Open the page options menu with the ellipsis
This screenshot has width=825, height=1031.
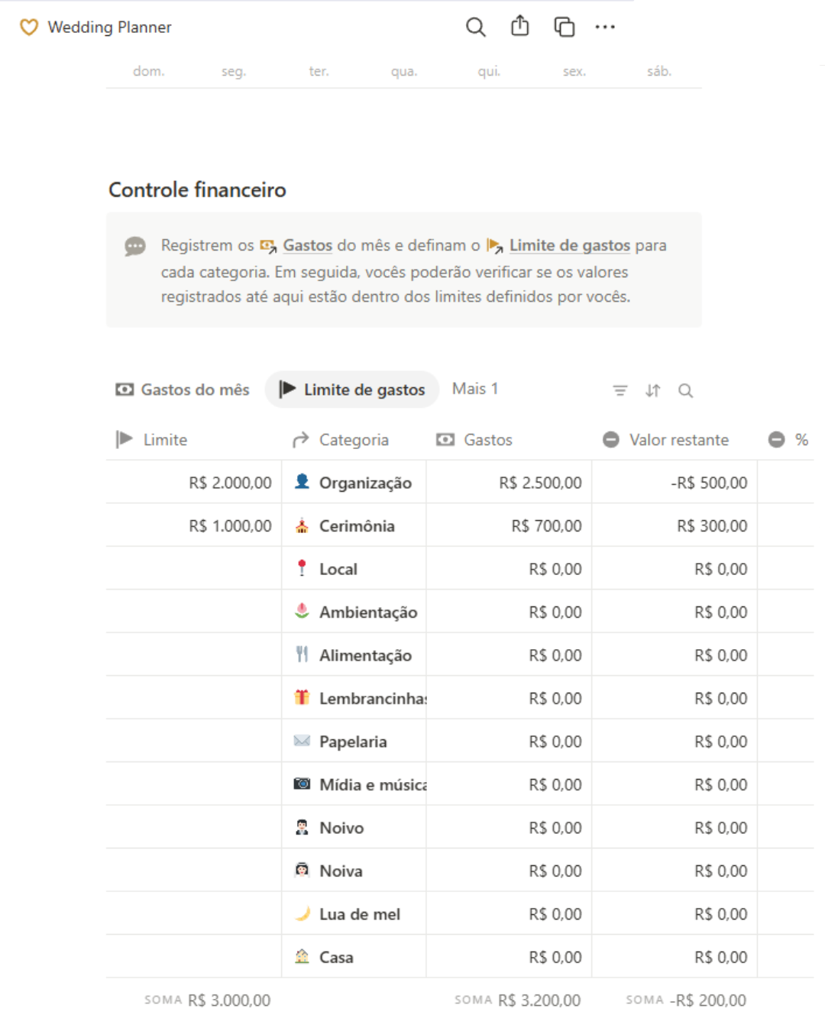[606, 27]
